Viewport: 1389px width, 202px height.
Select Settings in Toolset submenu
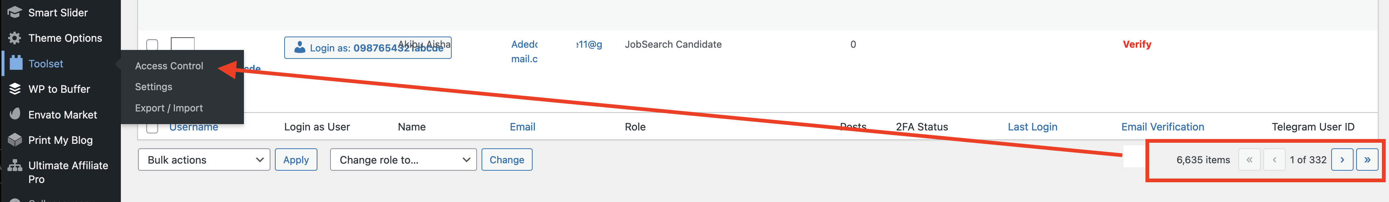click(154, 87)
